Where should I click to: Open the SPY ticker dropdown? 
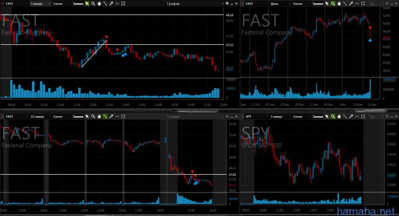[256, 117]
